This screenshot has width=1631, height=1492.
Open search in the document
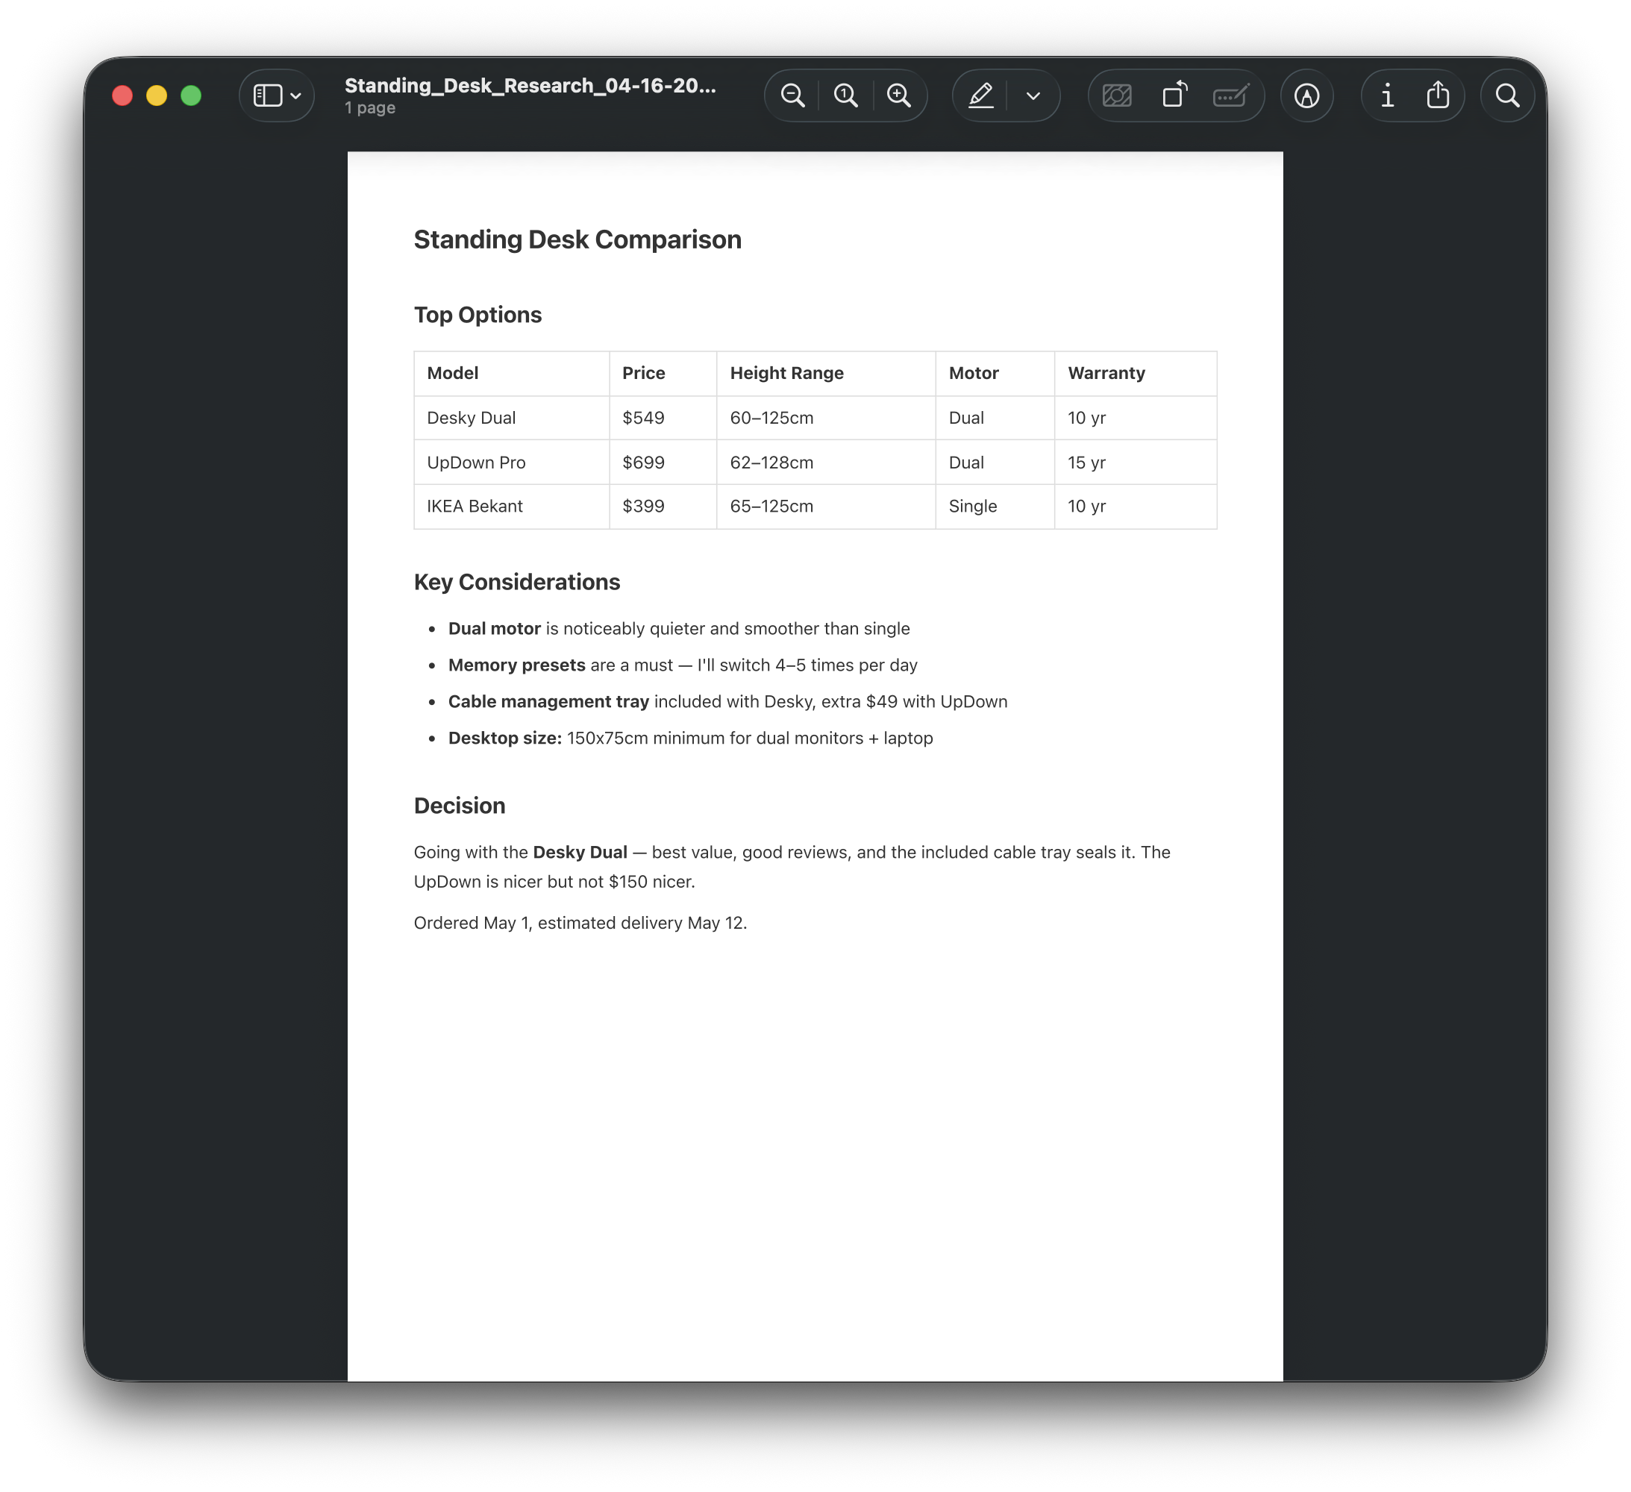tap(1507, 95)
